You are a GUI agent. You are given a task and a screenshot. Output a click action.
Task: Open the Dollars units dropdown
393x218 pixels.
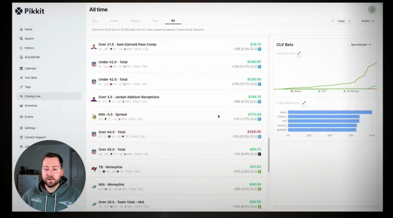tap(367, 21)
